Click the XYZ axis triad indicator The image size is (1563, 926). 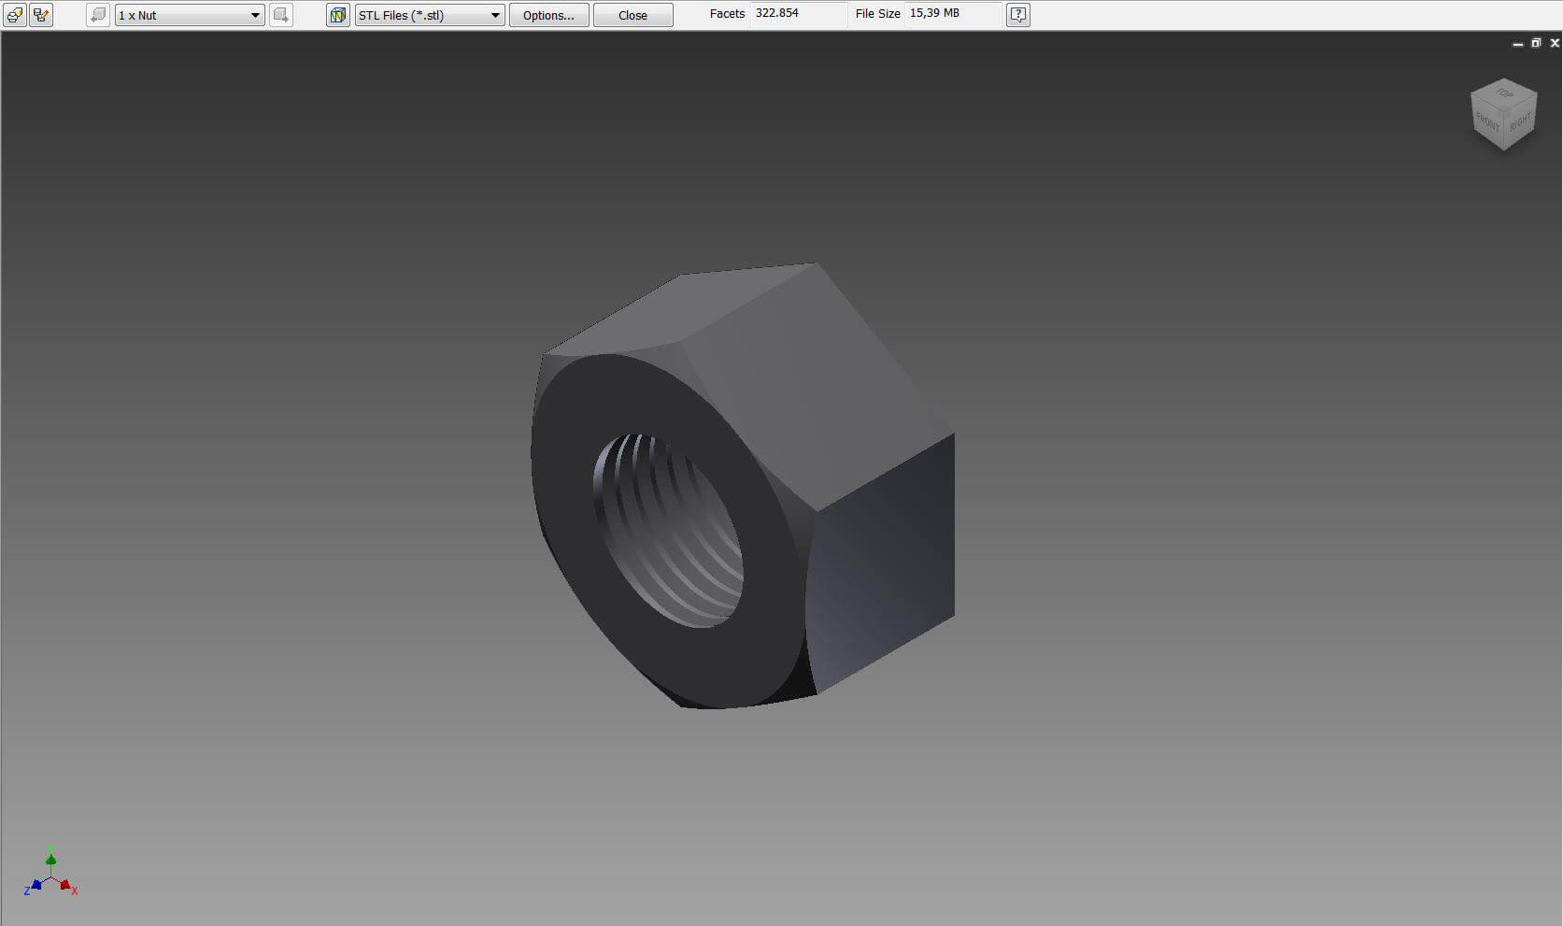51,874
